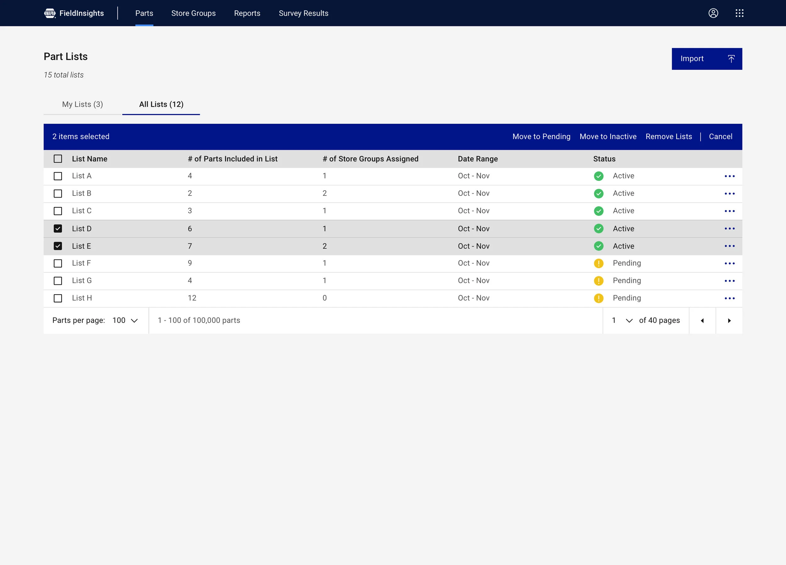
Task: Check the List C checkbox
Action: (58, 211)
